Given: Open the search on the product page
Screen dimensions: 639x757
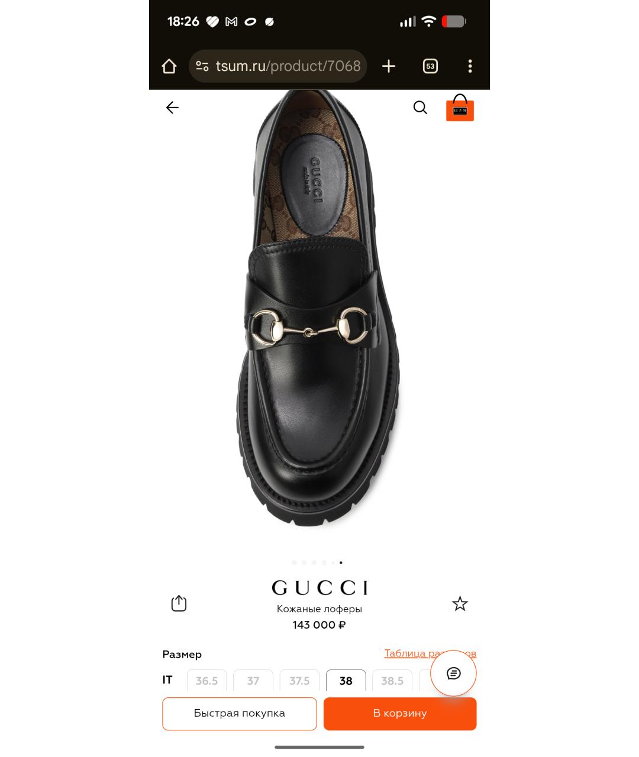Looking at the screenshot, I should pyautogui.click(x=420, y=108).
